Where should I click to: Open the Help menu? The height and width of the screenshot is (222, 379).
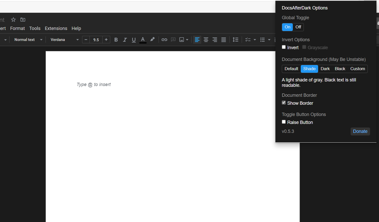click(76, 28)
